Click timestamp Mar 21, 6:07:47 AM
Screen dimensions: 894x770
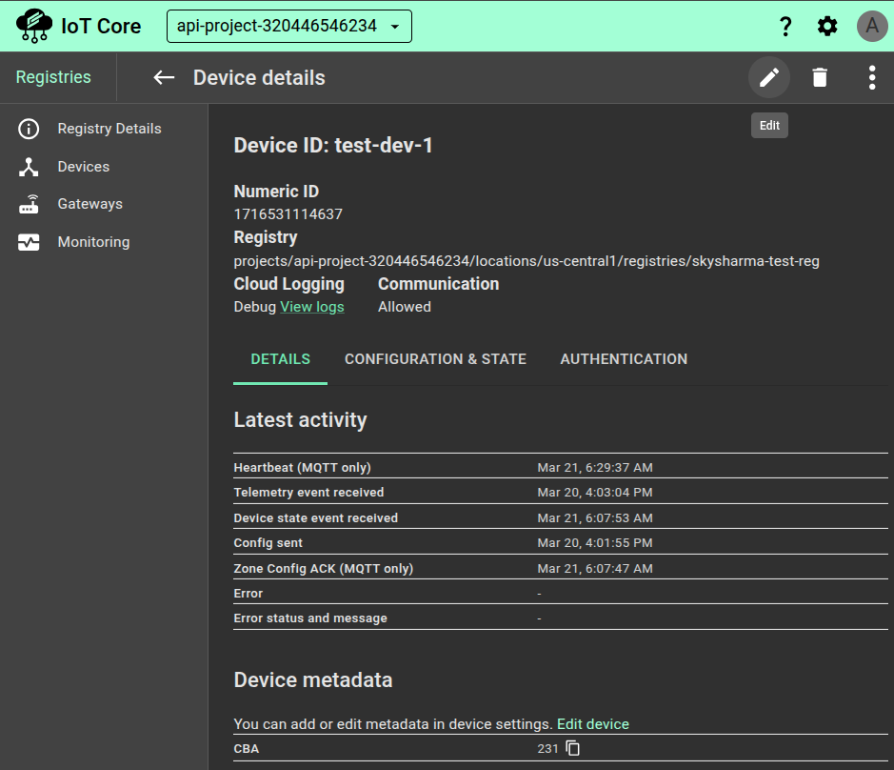point(595,569)
